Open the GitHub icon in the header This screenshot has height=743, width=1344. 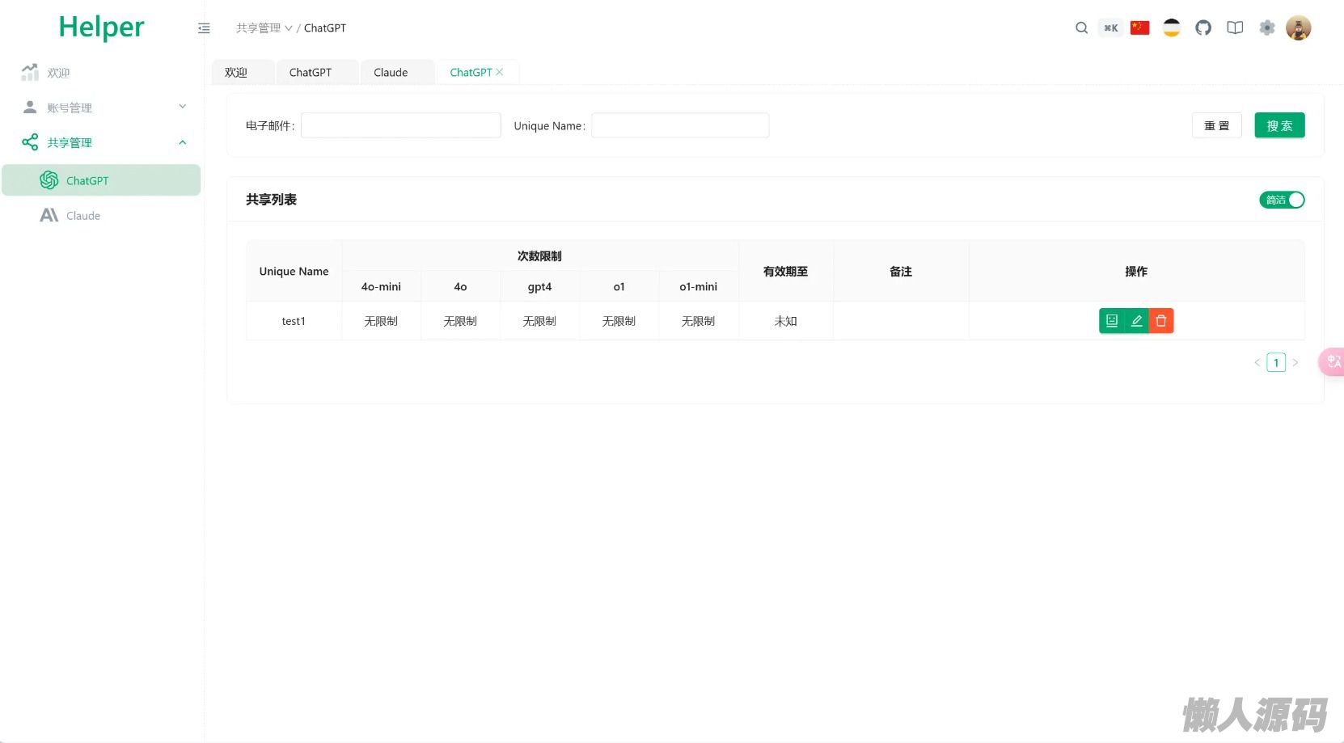tap(1203, 28)
